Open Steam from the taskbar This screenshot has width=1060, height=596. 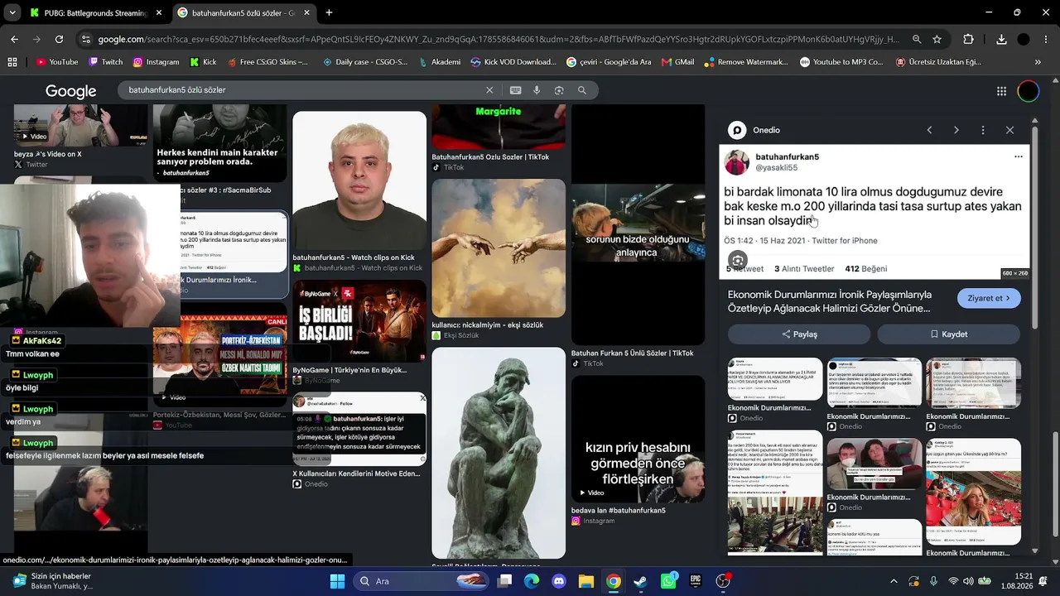pos(641,581)
